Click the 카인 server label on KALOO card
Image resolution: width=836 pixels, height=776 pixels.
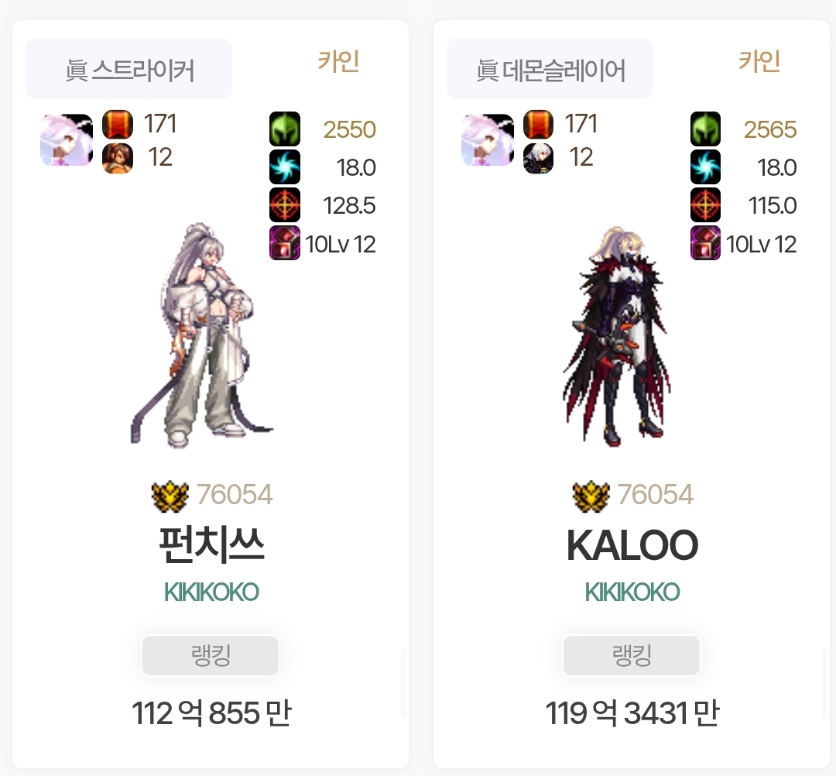pyautogui.click(x=759, y=61)
